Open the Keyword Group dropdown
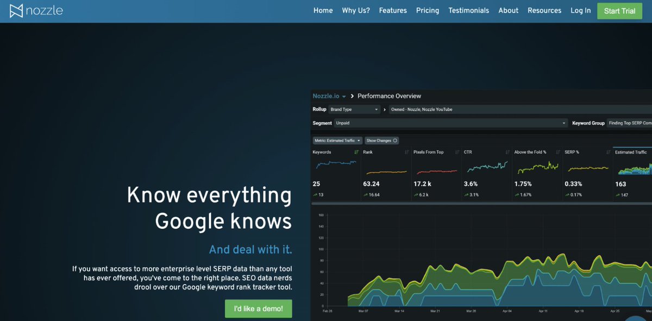 pos(629,123)
